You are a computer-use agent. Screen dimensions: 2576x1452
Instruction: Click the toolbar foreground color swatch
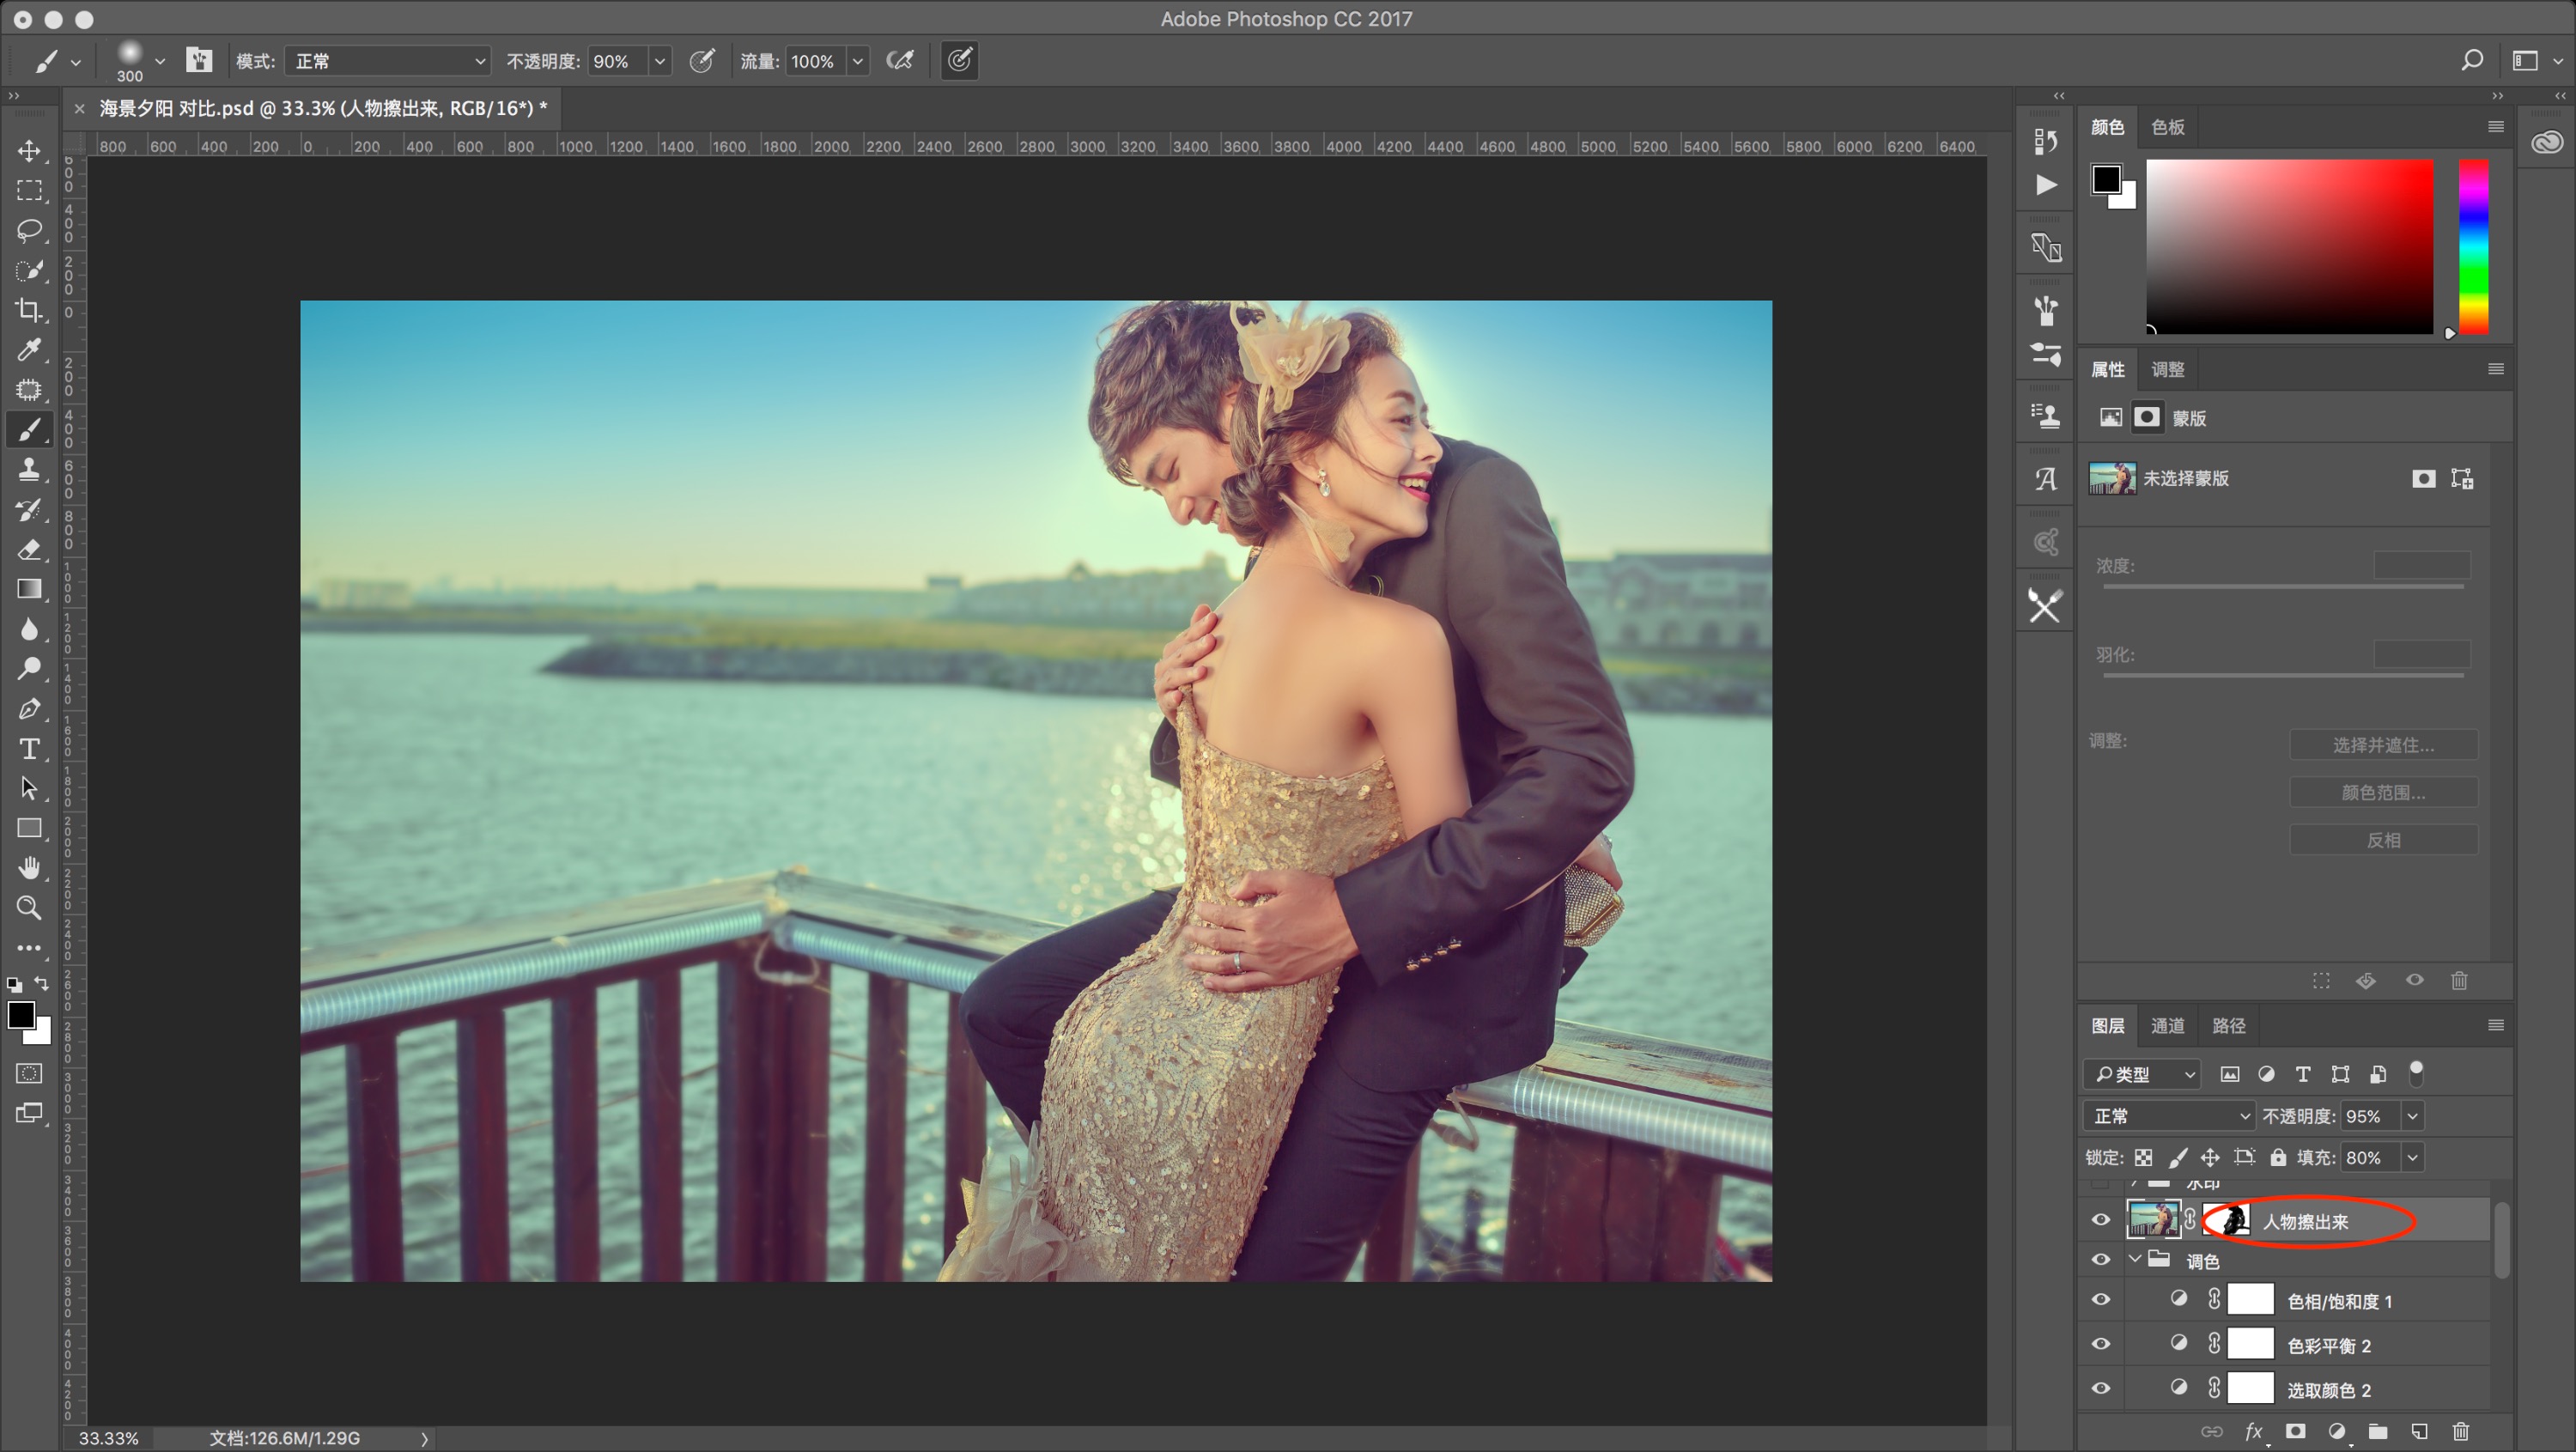(x=20, y=1014)
